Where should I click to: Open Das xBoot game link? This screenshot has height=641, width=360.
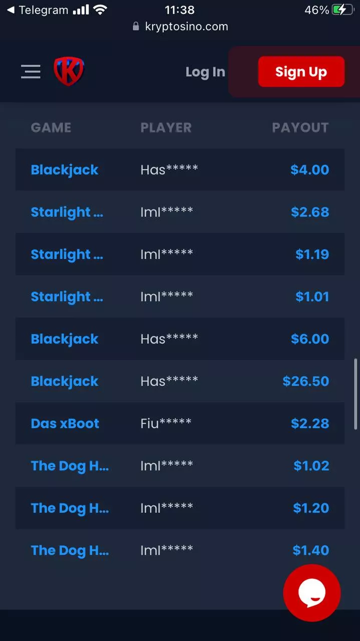(x=65, y=423)
